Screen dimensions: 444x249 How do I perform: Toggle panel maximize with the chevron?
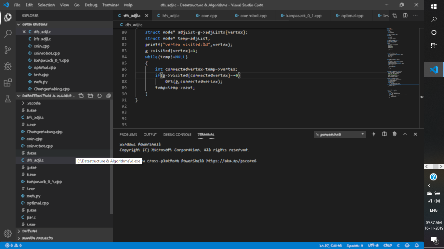(405, 134)
